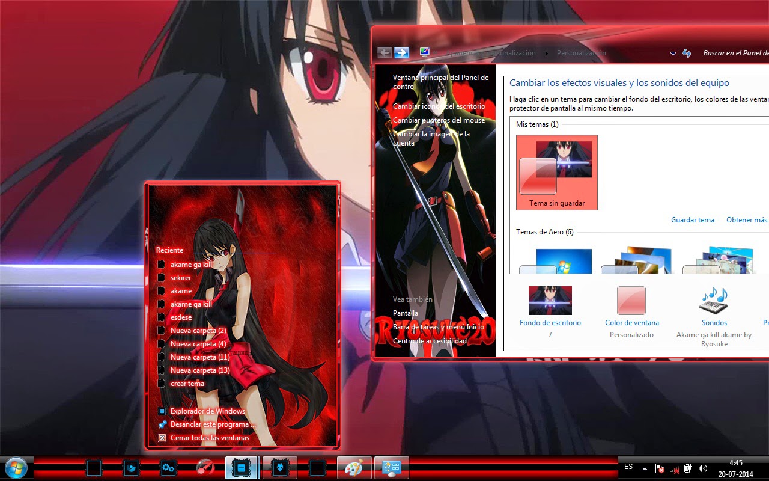Open the gears icon on the taskbar
Screen dimensions: 769x481
point(168,468)
